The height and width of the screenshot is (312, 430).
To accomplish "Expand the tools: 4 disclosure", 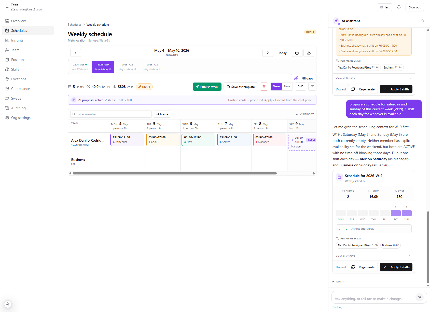I will pos(339,281).
